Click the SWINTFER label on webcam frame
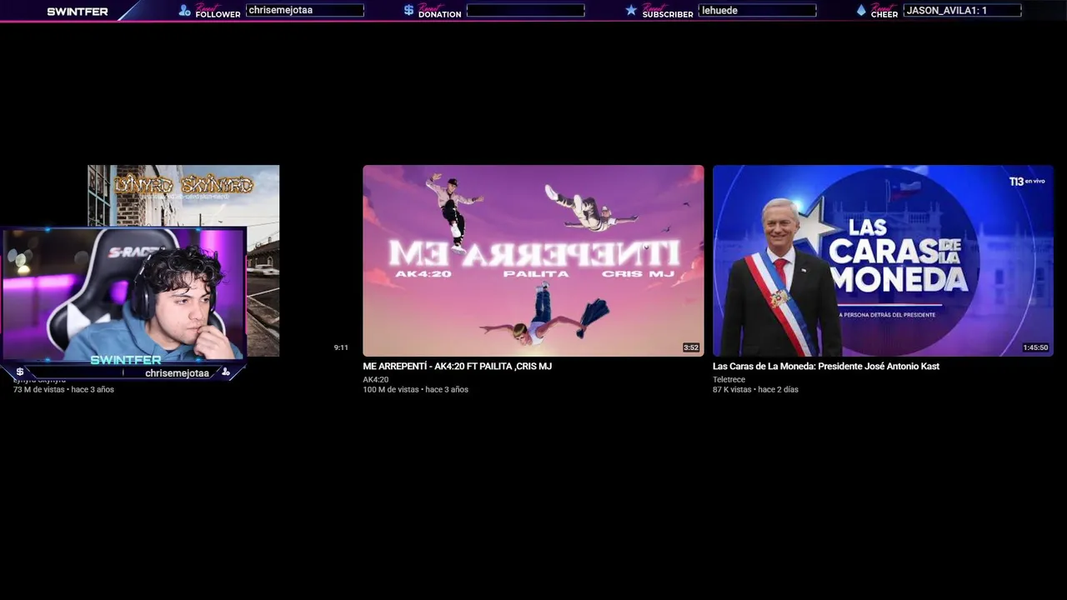The height and width of the screenshot is (600, 1067). 126,360
